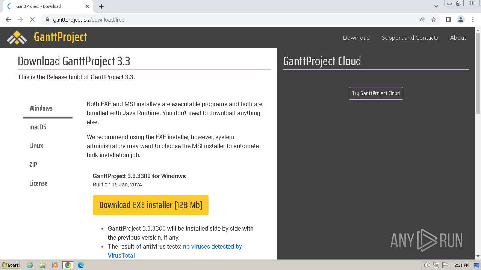Image resolution: width=481 pixels, height=270 pixels.
Task: Open the tab search chevron
Action: pos(436,6)
